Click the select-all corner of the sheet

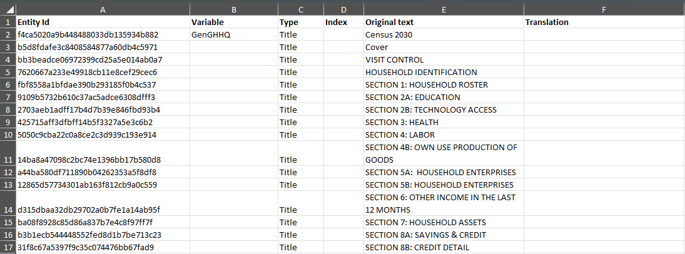pos(8,9)
